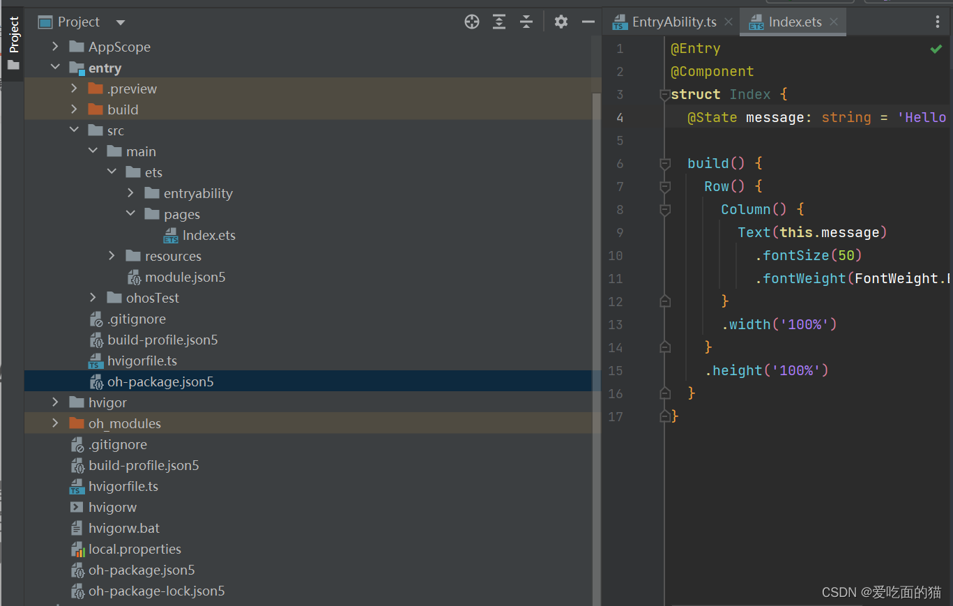Select root-level .gitignore file
The height and width of the screenshot is (606, 953).
pos(118,444)
